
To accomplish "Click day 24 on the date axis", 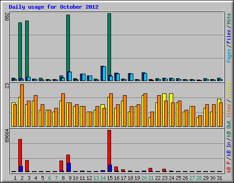I will coord(171,178).
